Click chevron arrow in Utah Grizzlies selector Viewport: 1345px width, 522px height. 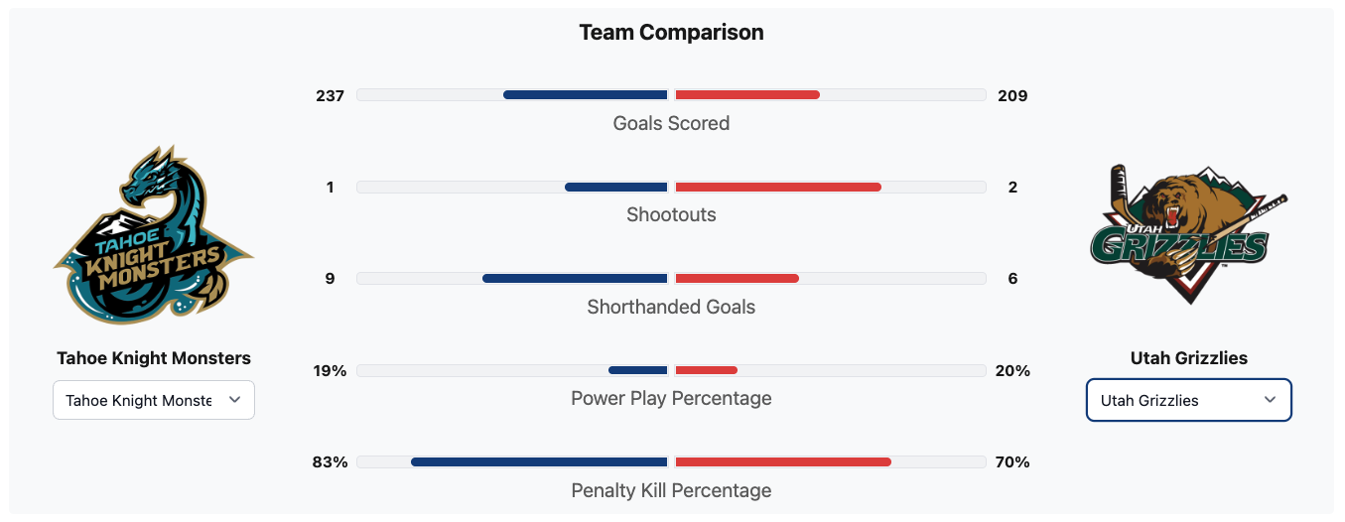[x=1270, y=399]
